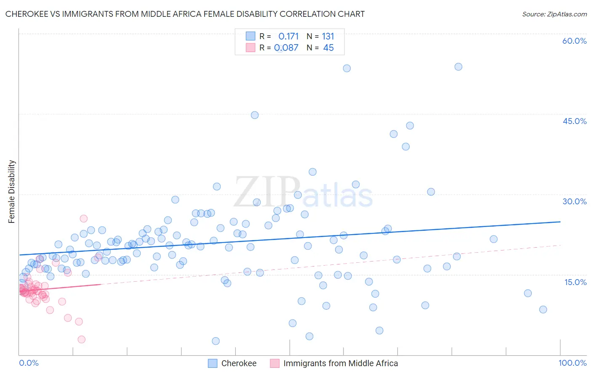
Task: Click the 30.0% y-axis tick label
Action: (574, 201)
